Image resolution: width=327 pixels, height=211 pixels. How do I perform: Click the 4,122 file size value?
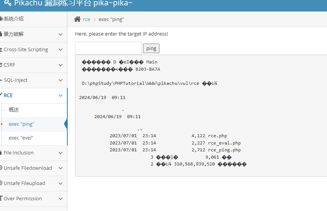198,136
